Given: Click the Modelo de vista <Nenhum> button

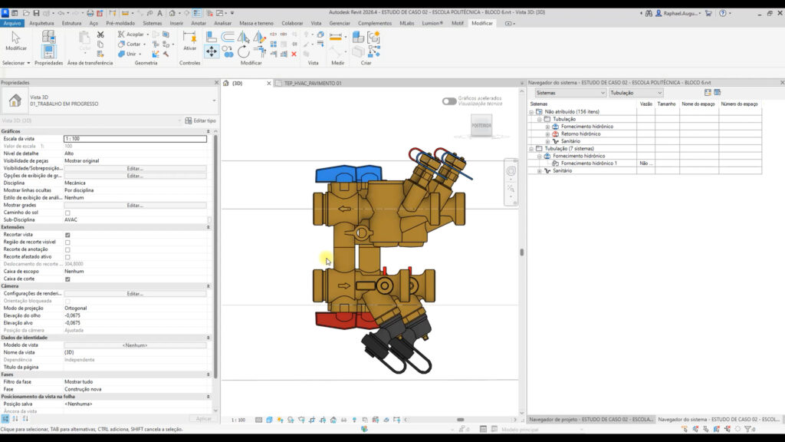Looking at the screenshot, I should pyautogui.click(x=135, y=345).
